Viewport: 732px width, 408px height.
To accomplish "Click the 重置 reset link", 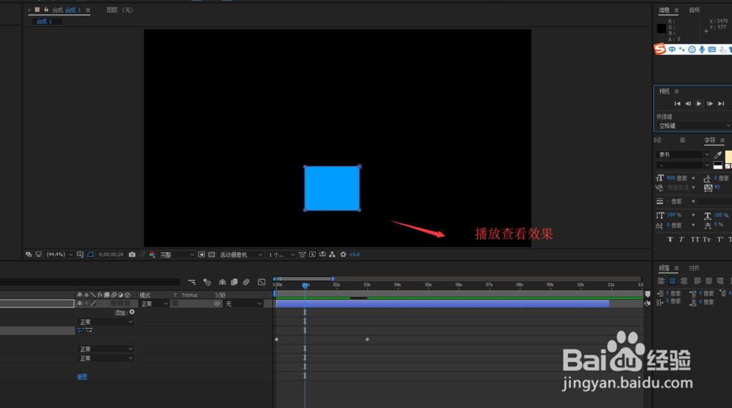I will 82,377.
